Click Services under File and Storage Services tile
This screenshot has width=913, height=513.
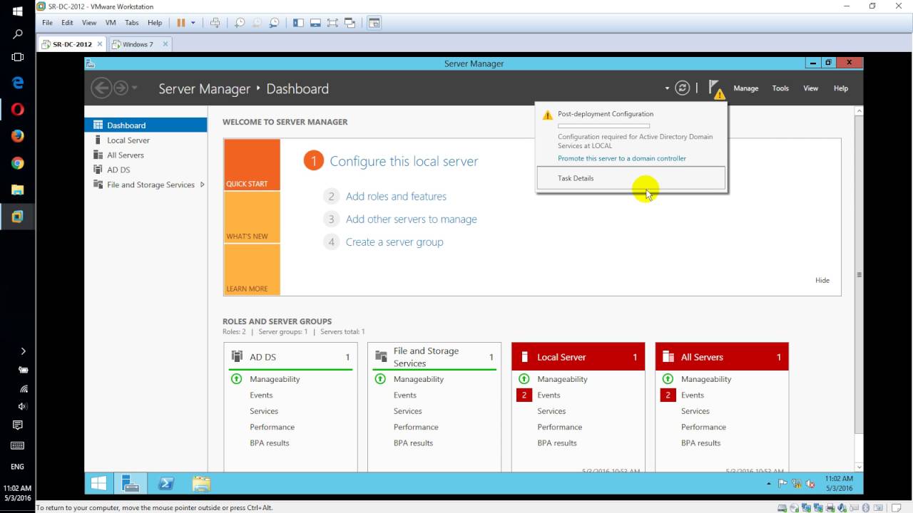[407, 411]
